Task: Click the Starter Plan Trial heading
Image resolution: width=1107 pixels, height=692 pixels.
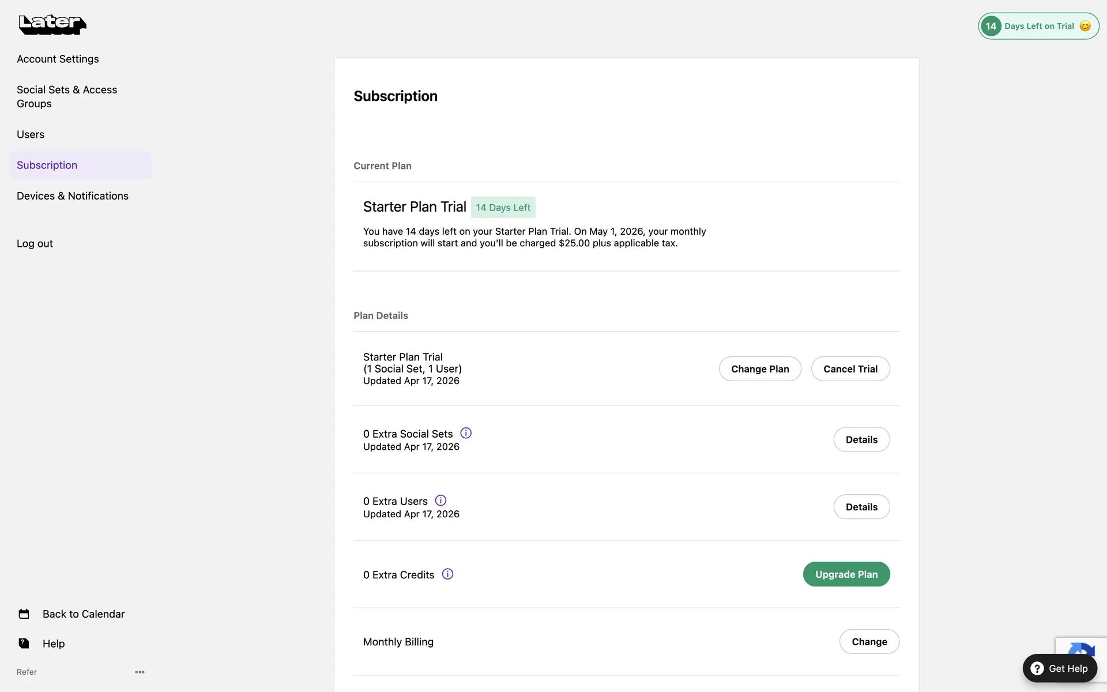Action: tap(415, 207)
